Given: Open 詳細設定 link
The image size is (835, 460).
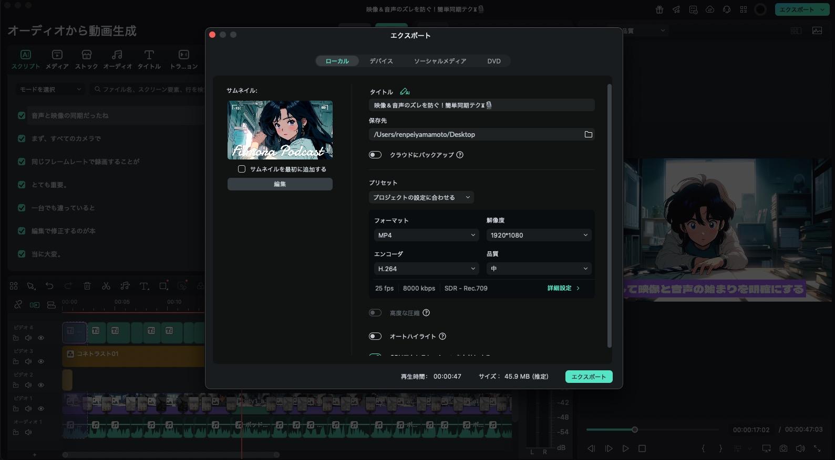Looking at the screenshot, I should pyautogui.click(x=563, y=288).
